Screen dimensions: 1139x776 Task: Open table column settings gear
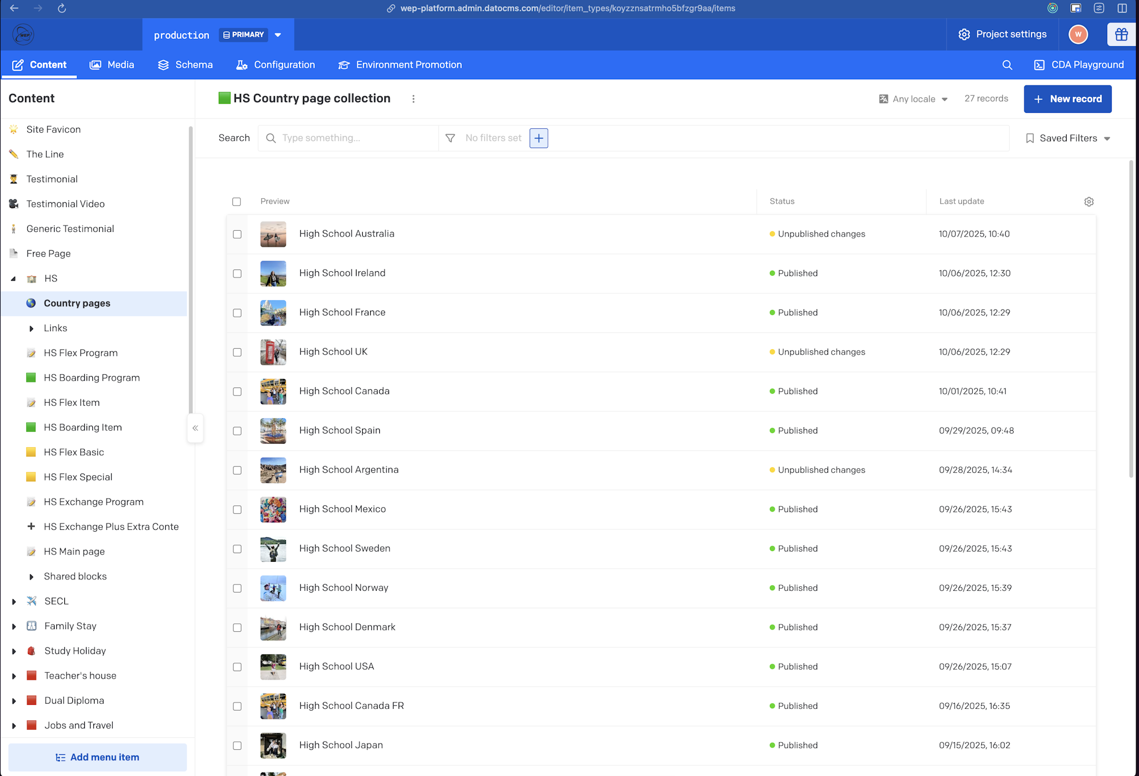click(1089, 202)
